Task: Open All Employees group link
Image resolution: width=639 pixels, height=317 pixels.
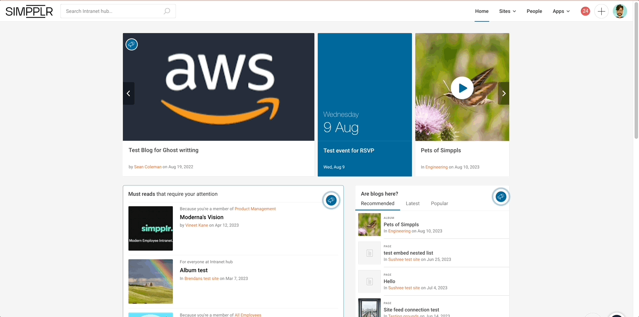Action: (x=248, y=315)
